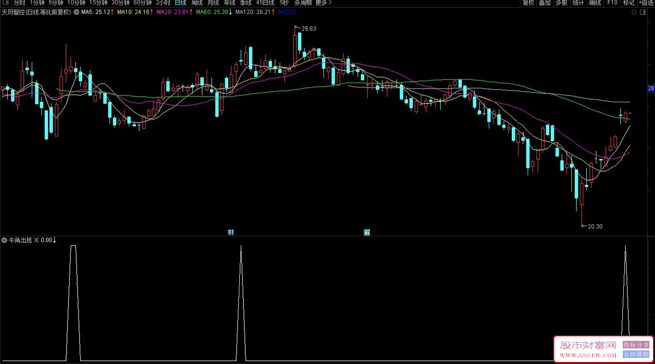Select the 2小时 period

tap(163, 3)
